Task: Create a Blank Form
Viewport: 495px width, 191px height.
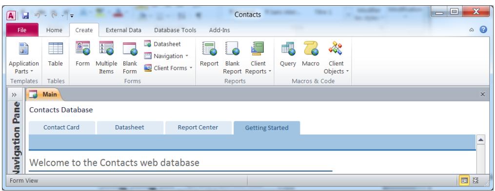Action: [130, 58]
